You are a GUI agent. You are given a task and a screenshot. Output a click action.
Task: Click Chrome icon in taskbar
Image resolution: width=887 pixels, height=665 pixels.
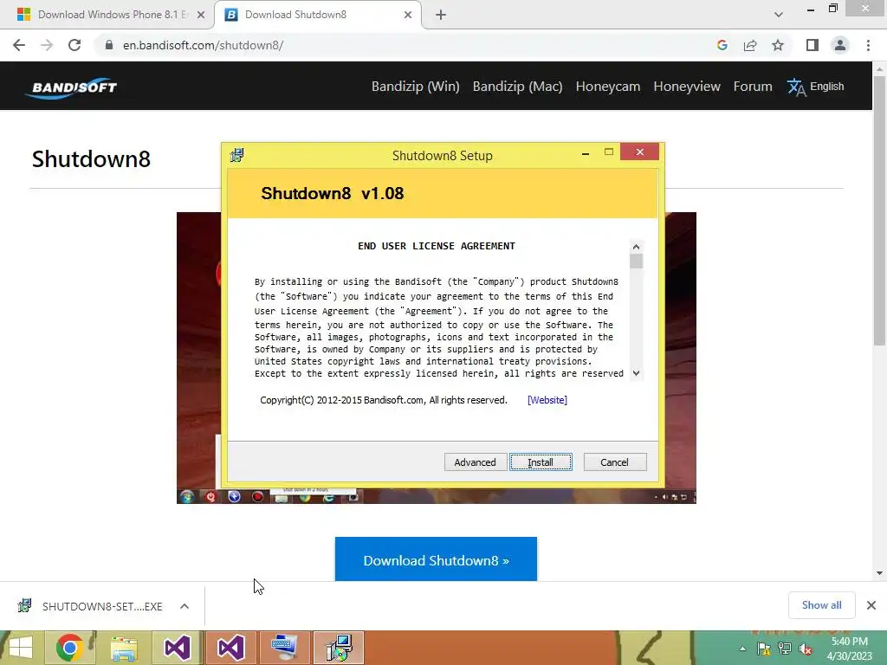(x=69, y=648)
